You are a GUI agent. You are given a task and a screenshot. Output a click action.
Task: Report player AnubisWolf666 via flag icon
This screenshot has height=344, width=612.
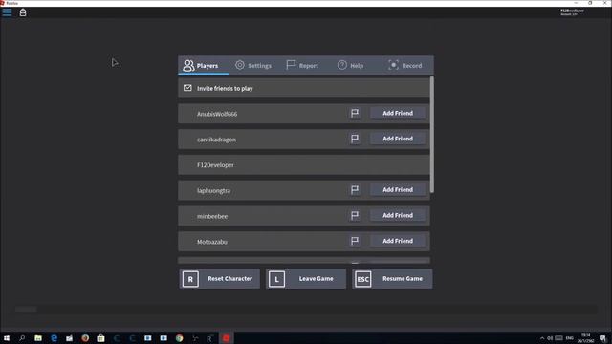pos(355,113)
